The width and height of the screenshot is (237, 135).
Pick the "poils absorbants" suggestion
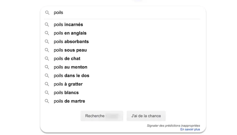71,42
